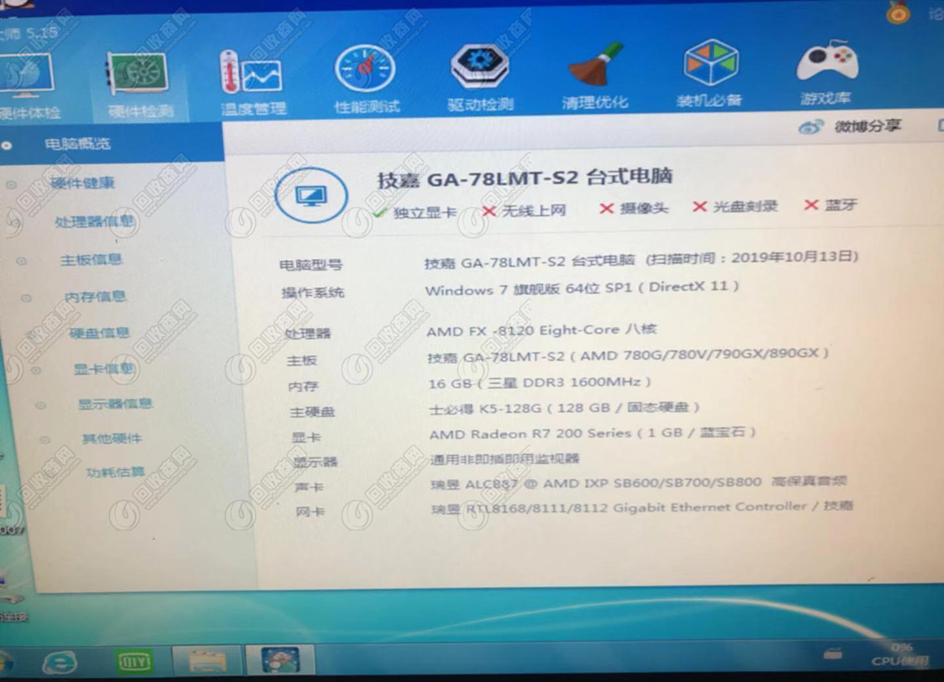Open 硬盘信息 in the sidebar

point(100,333)
